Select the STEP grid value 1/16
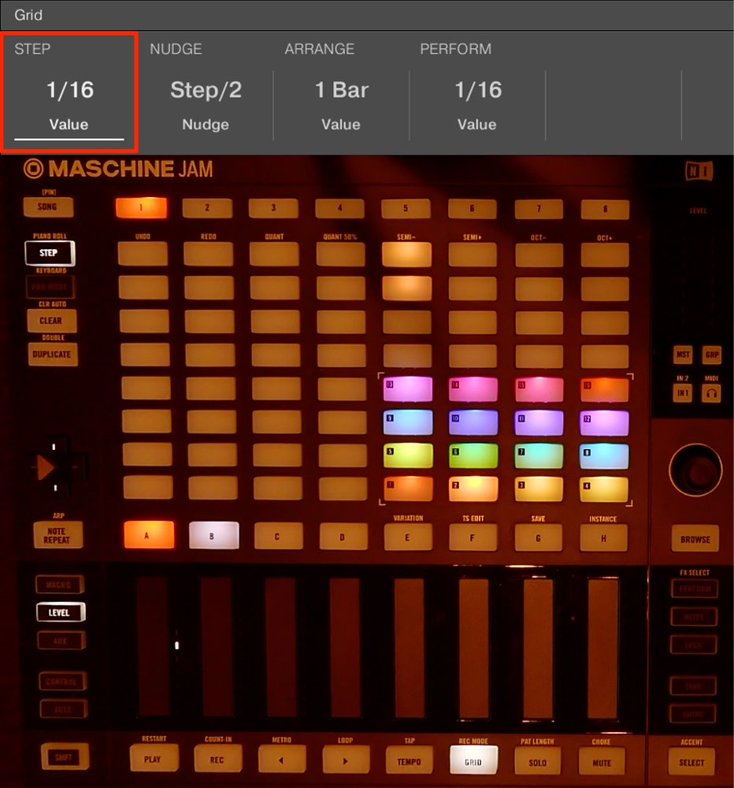Image resolution: width=734 pixels, height=788 pixels. pyautogui.click(x=70, y=91)
